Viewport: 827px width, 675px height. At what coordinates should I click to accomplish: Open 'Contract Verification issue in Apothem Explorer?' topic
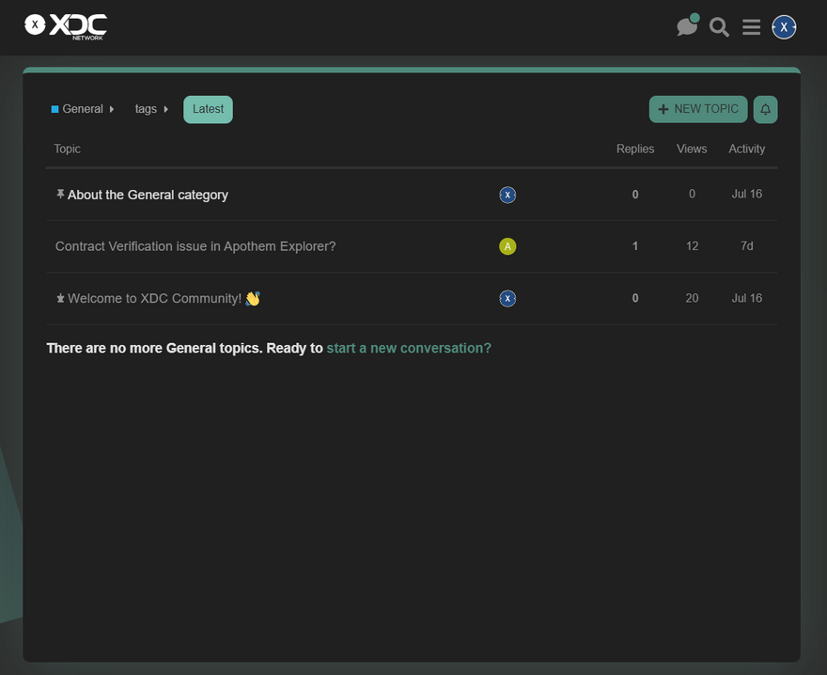pos(195,246)
